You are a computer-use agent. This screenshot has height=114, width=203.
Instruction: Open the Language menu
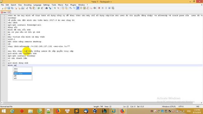[x=37, y=5]
